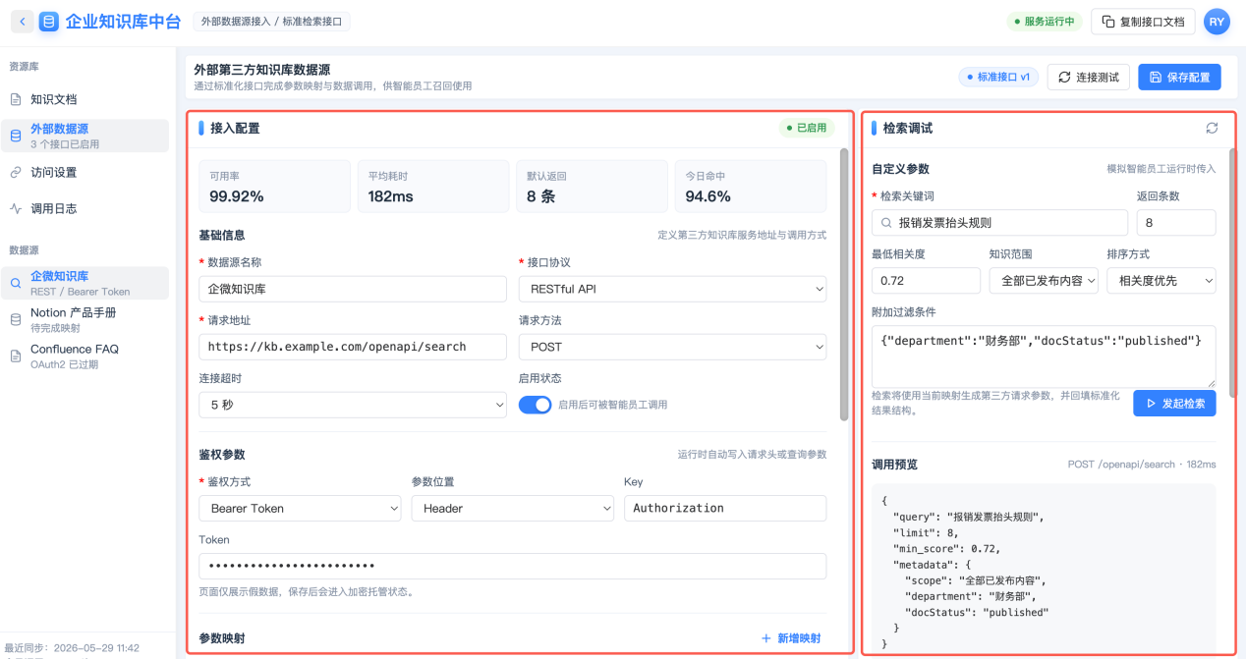Open 访问设置 sidebar item
This screenshot has width=1246, height=659.
point(85,172)
